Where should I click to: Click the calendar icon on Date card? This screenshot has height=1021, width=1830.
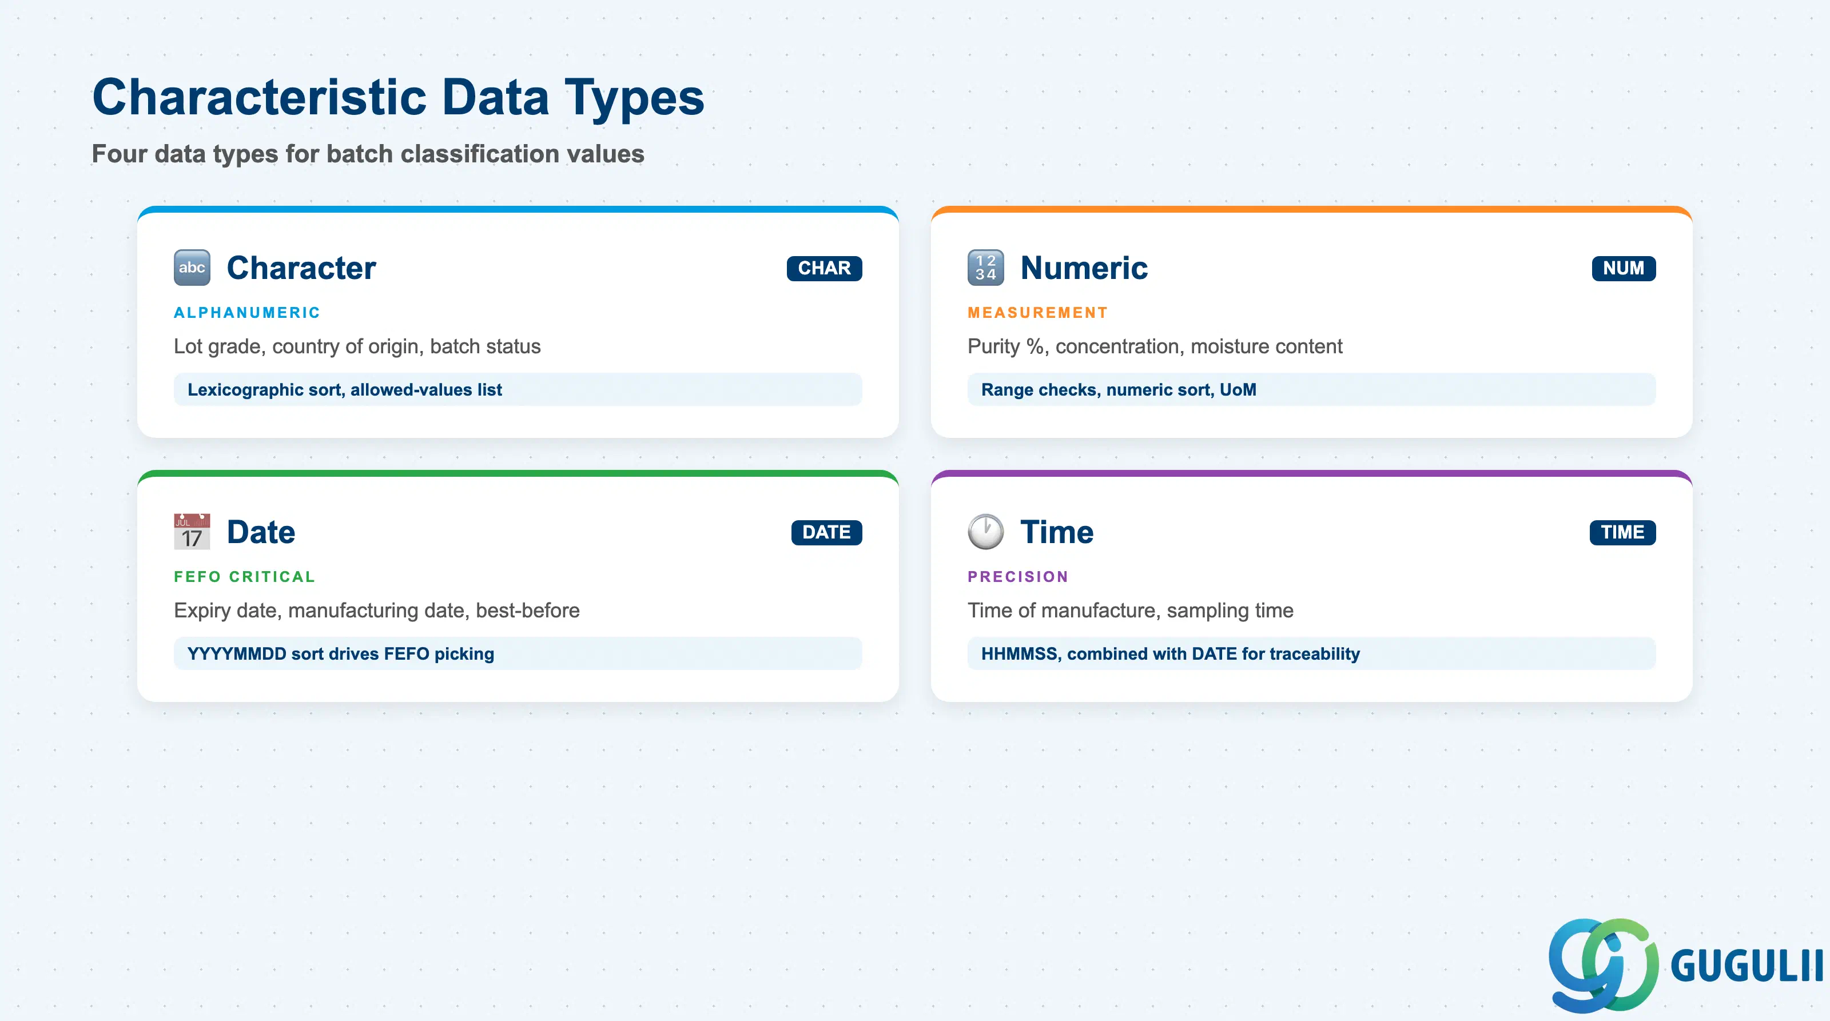192,532
